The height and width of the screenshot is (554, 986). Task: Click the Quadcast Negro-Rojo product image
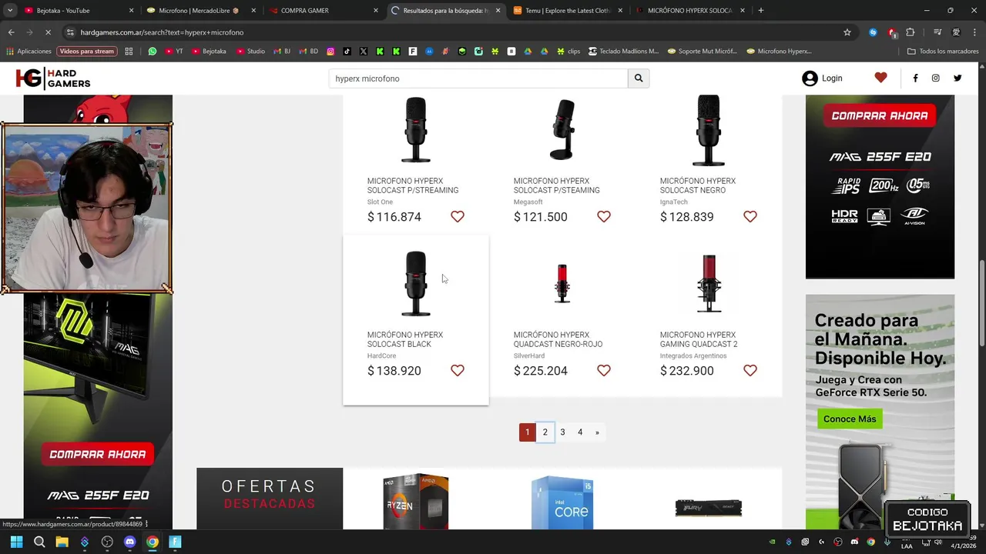[562, 283]
